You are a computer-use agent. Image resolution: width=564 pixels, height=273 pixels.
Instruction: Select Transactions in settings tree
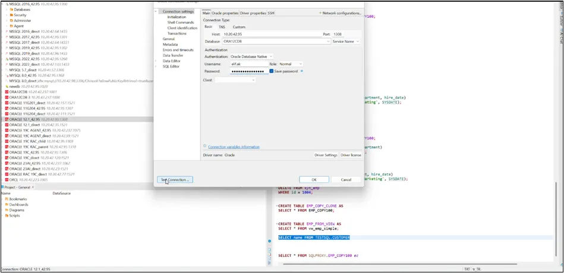tap(177, 33)
